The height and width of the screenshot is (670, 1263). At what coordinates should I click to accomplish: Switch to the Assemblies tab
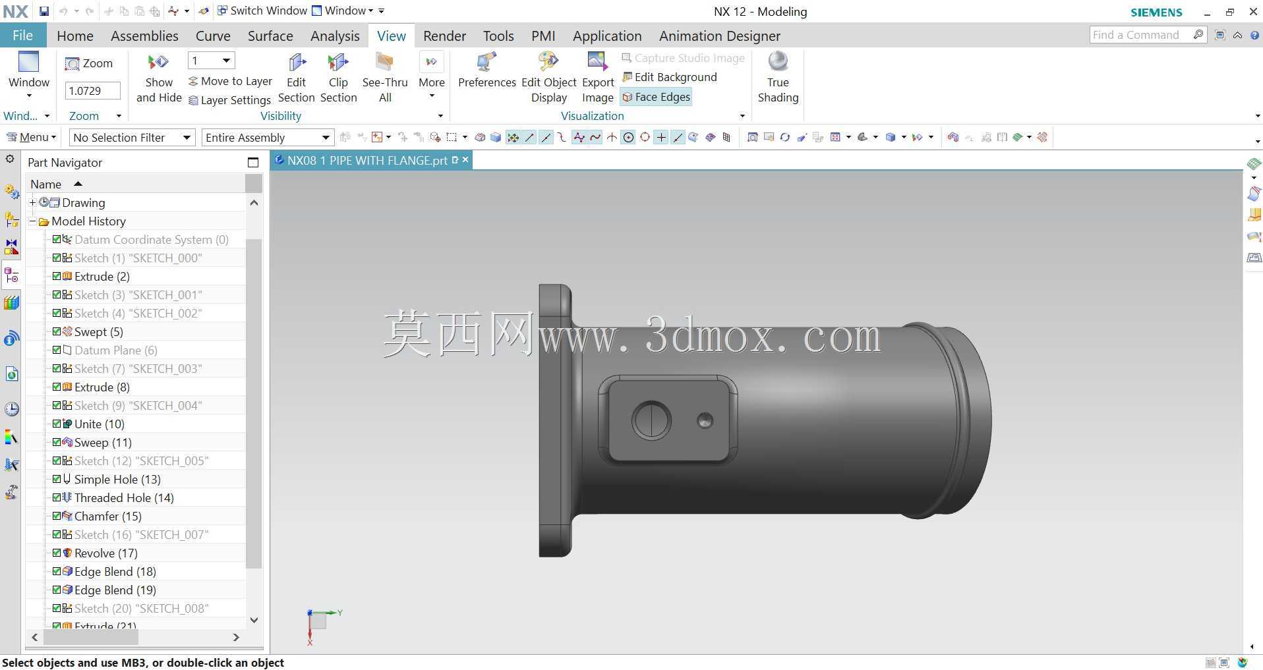(144, 36)
